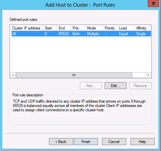
Task: Go to previous step with Back button
Action: [x=61, y=141]
